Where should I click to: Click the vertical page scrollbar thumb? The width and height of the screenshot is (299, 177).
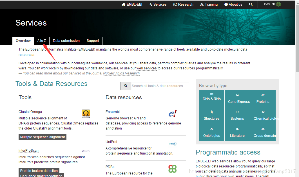click(297, 38)
